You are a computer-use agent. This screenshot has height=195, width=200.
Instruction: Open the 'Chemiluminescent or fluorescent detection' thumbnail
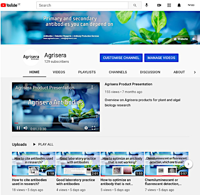click(x=167, y=164)
